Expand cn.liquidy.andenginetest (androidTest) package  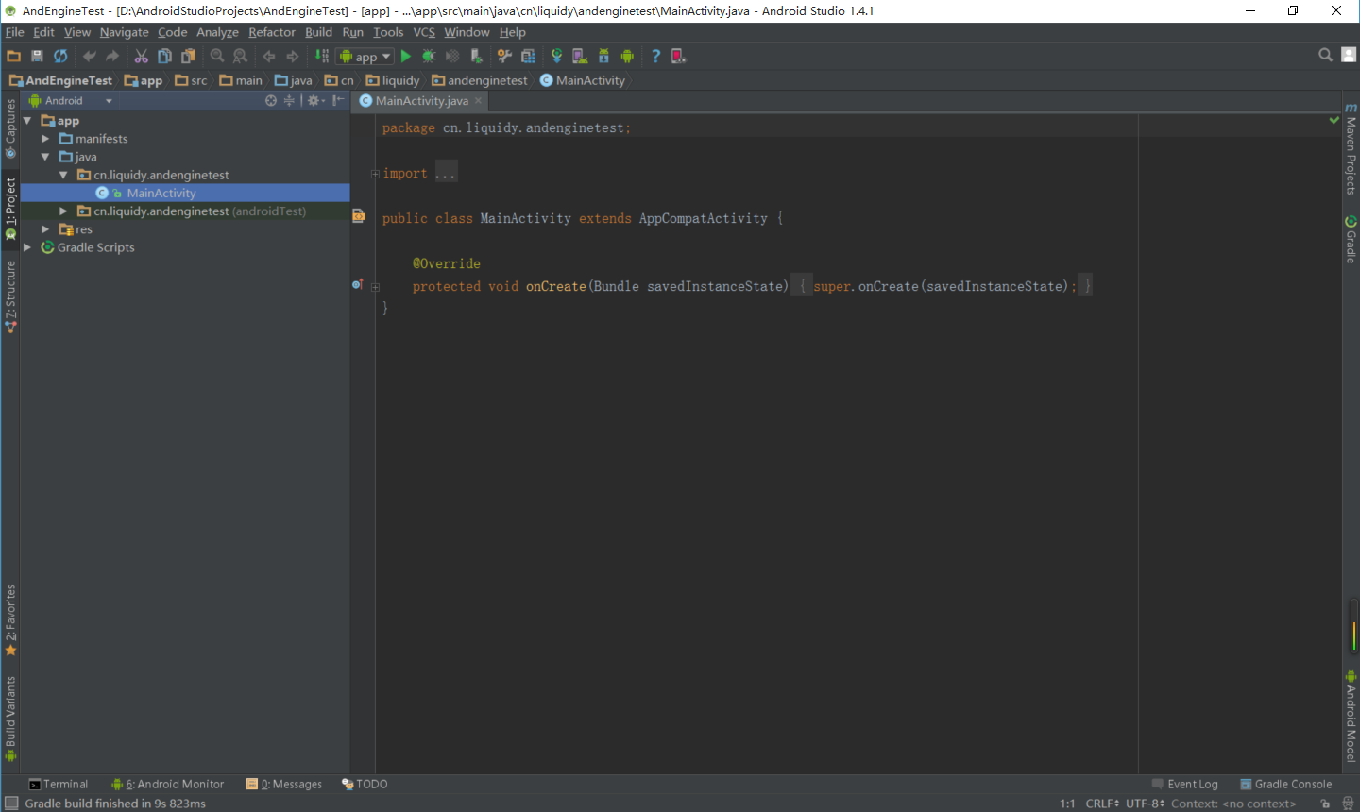pyautogui.click(x=63, y=211)
